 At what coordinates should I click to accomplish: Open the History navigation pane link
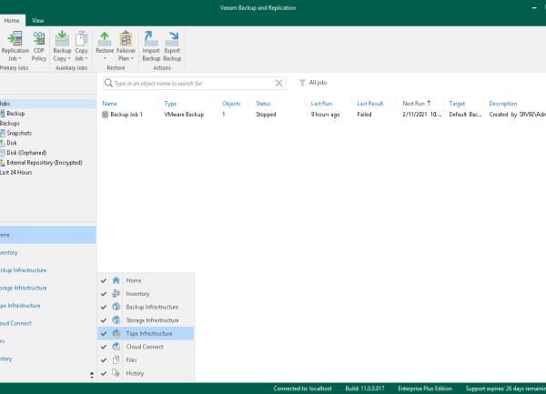coord(6,359)
